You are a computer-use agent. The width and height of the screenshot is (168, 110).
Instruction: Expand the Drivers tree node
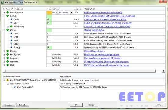4,51
